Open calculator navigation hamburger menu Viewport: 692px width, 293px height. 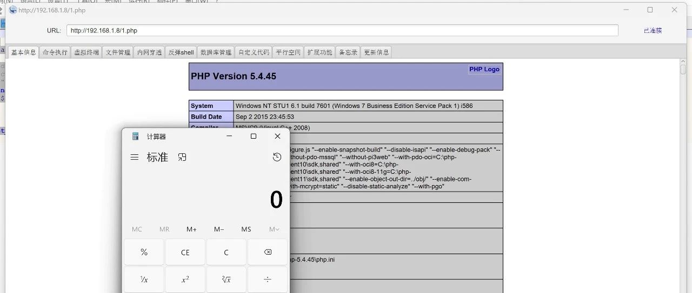(135, 158)
